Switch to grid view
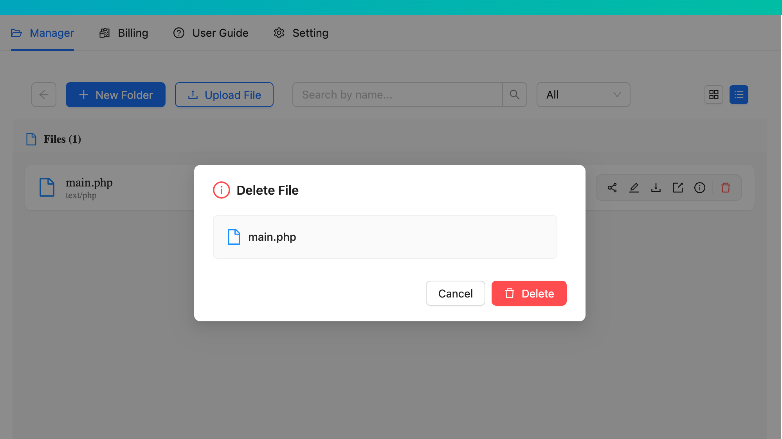Viewport: 782px width, 439px height. pyautogui.click(x=714, y=95)
